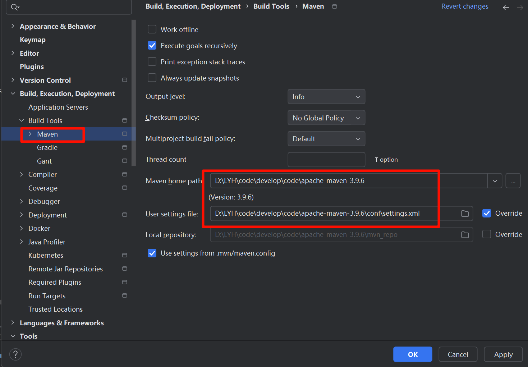Screen dimensions: 528x367
Task: Open the Checksum policy dropdown
Action: (326, 118)
